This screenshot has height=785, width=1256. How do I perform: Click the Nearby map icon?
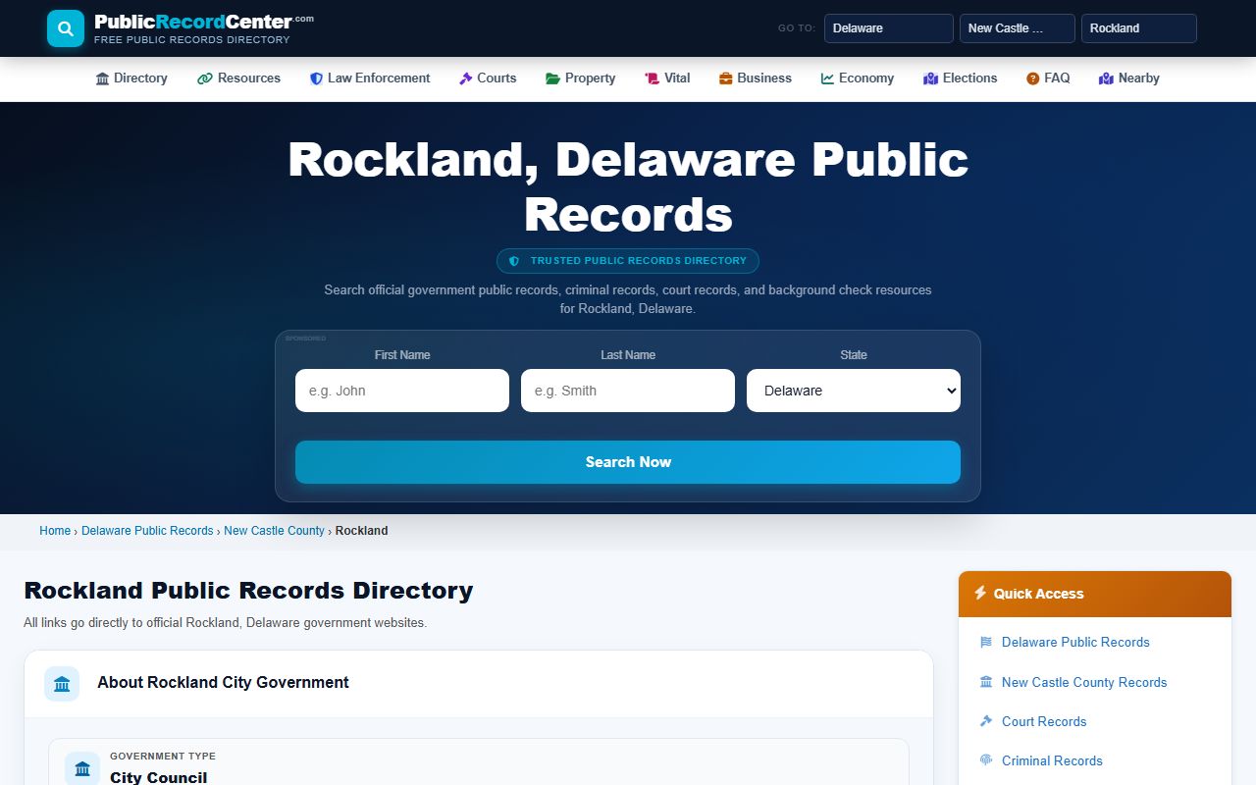pos(1106,78)
